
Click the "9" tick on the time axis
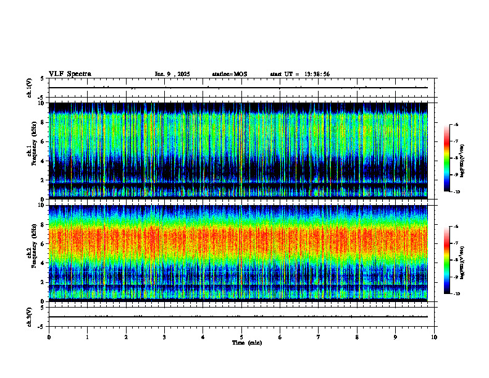(395, 337)
